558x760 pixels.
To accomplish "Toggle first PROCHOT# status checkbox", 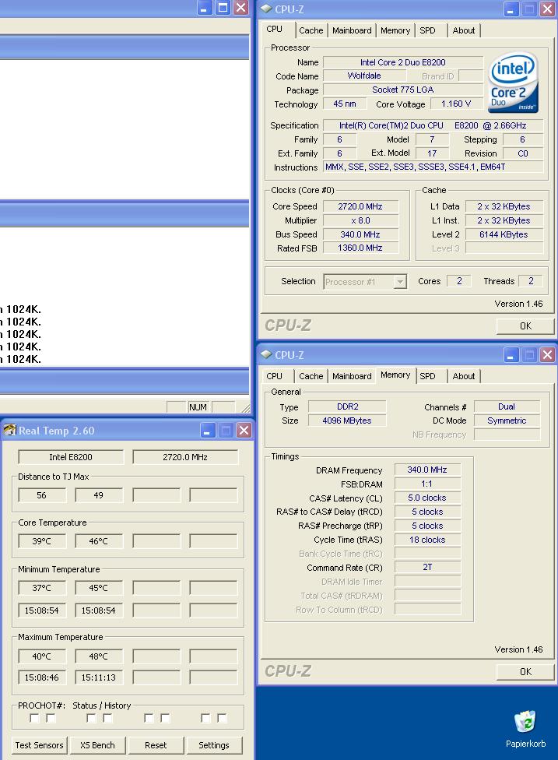I will coord(34,718).
